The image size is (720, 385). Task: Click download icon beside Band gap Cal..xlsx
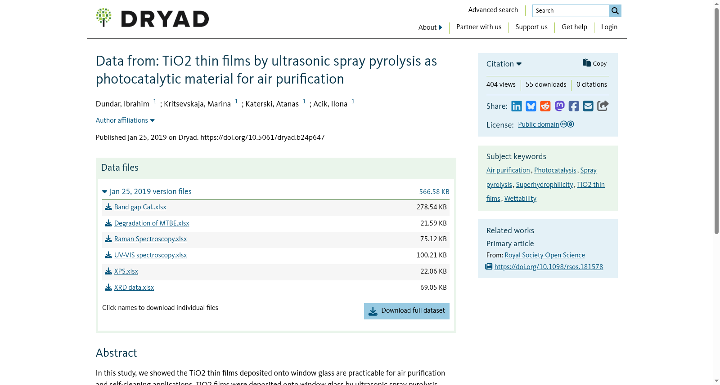click(108, 207)
